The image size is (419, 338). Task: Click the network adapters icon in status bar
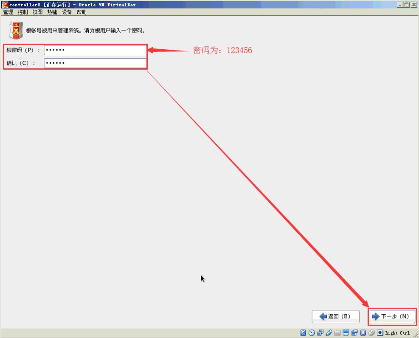pos(320,332)
